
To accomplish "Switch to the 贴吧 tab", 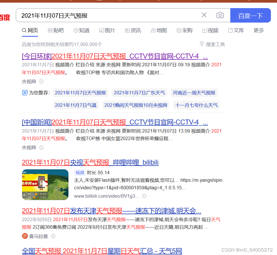I will point(56,30).
